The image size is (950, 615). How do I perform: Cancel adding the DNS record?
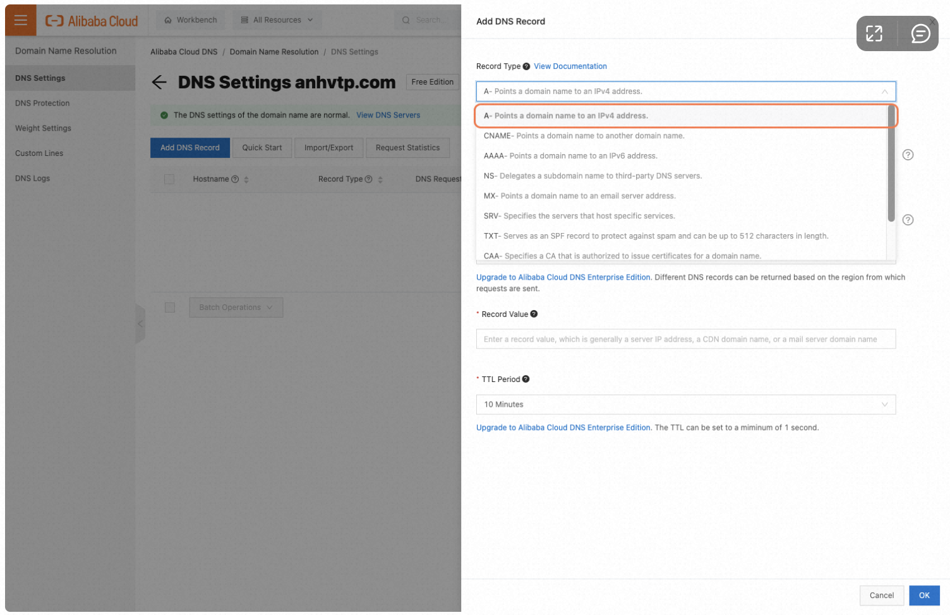point(882,595)
